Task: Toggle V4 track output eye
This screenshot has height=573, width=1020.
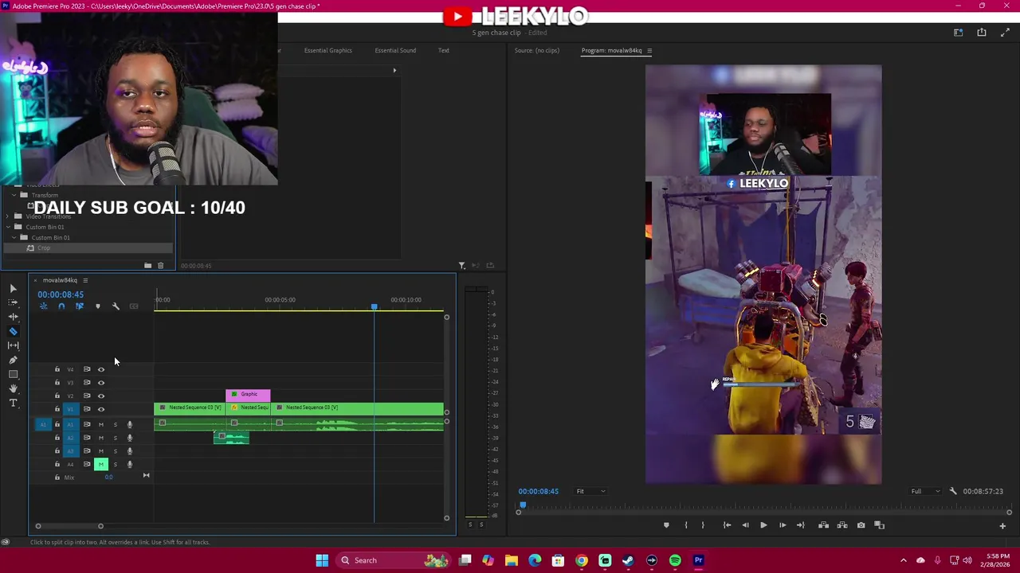Action: tap(100, 369)
